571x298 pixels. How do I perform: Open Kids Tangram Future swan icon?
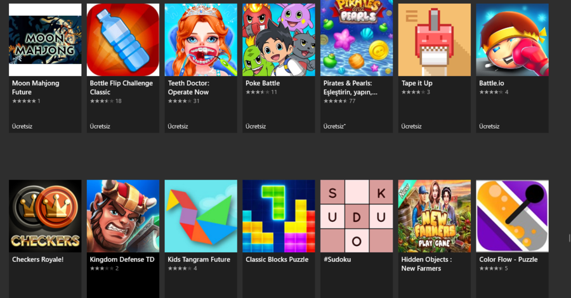click(x=201, y=216)
